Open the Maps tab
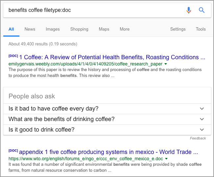The height and width of the screenshot is (177, 214). [104, 29]
